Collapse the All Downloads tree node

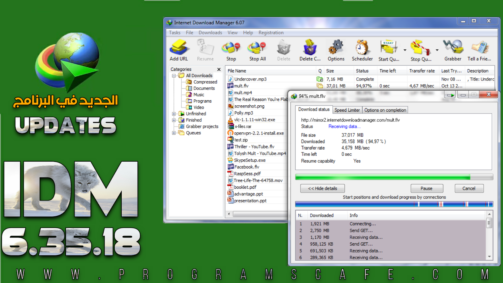[174, 76]
